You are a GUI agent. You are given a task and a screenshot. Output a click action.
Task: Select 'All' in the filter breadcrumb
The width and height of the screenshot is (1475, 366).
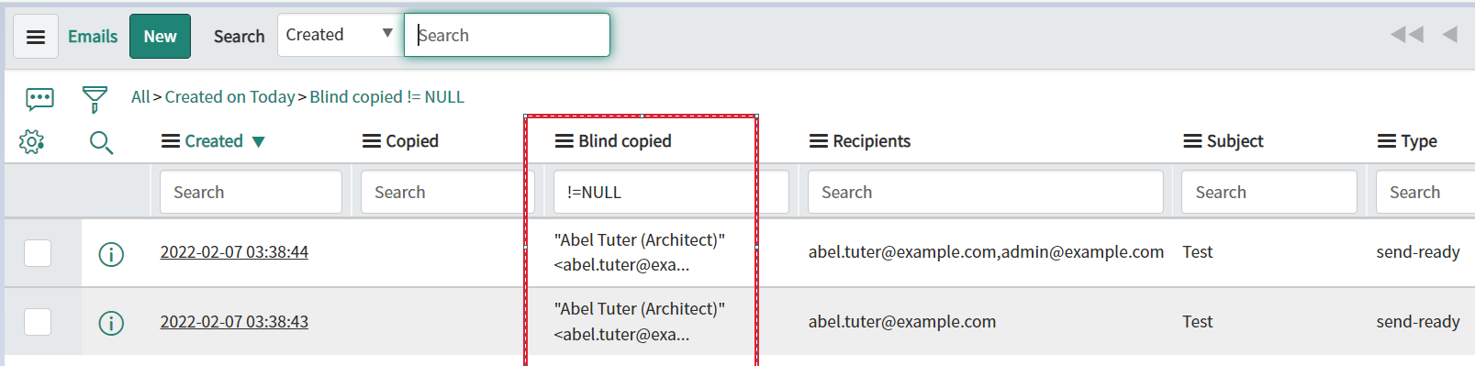(140, 96)
